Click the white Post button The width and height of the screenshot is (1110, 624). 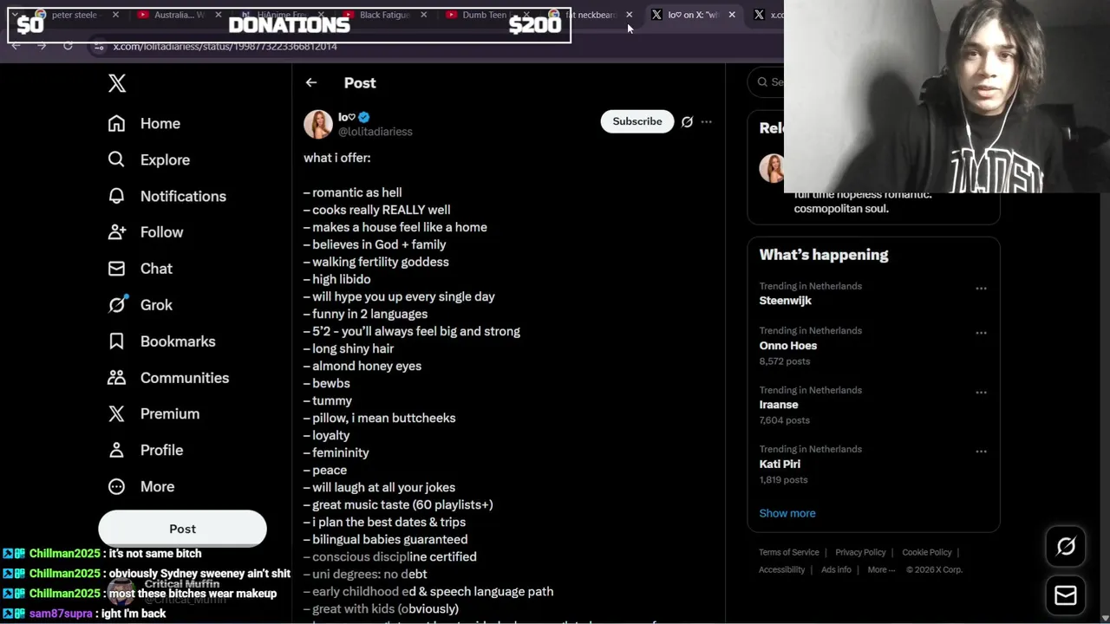[182, 529]
